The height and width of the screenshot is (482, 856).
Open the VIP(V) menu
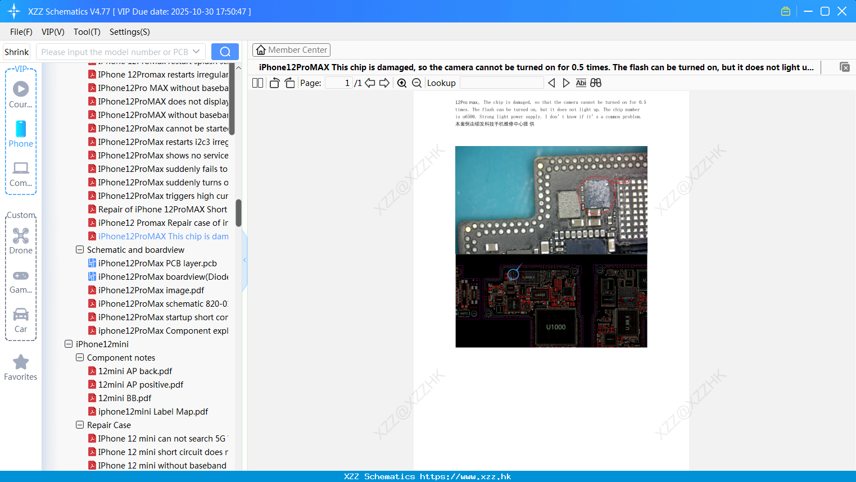[x=53, y=32]
